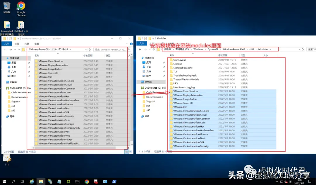Image resolution: width=316 pixels, height=185 pixels.
Task: Open Internet Explorer from the taskbar
Action: point(32,181)
